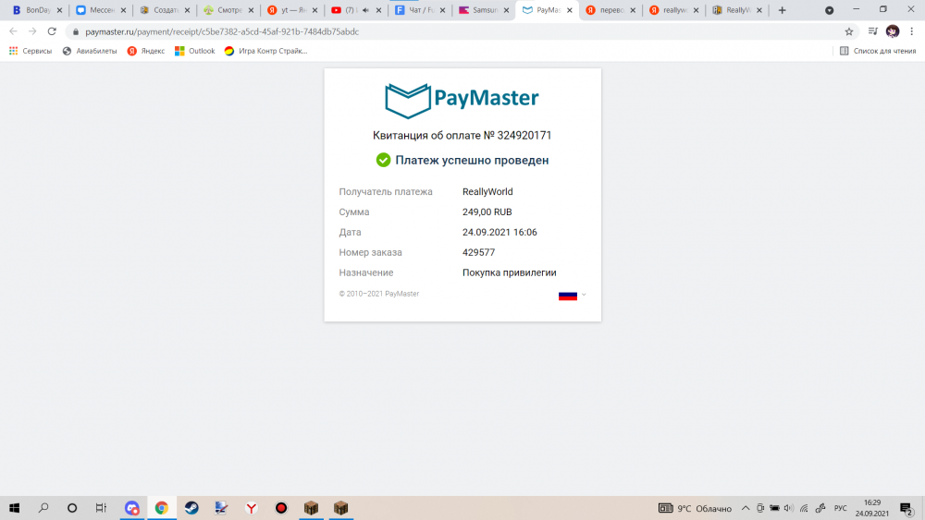The height and width of the screenshot is (520, 925).
Task: Open the weather widget 9°C Облачно
Action: (x=695, y=508)
